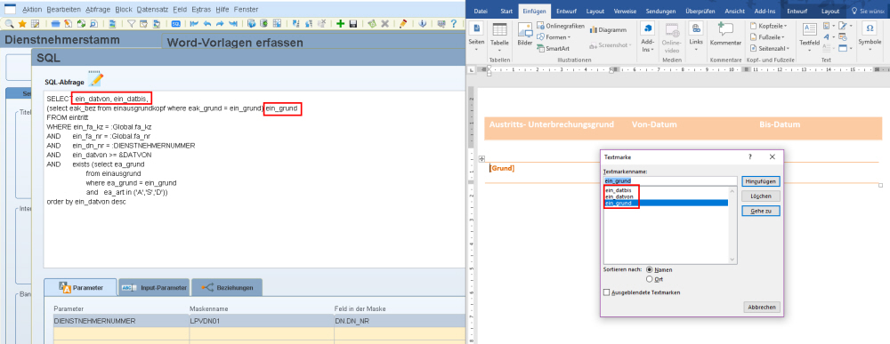Click the magnifier search icon in left toolbar
This screenshot has width=890, height=344.
click(x=9, y=24)
